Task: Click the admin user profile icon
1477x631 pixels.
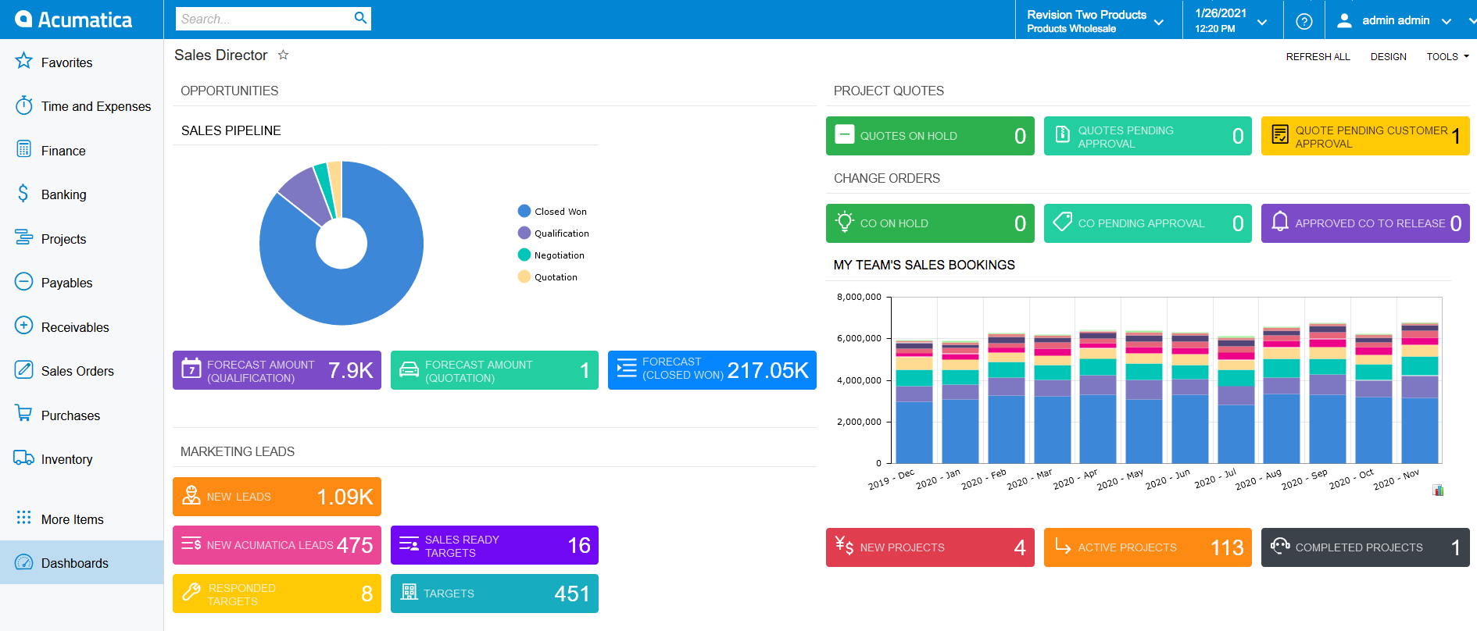Action: click(x=1344, y=20)
